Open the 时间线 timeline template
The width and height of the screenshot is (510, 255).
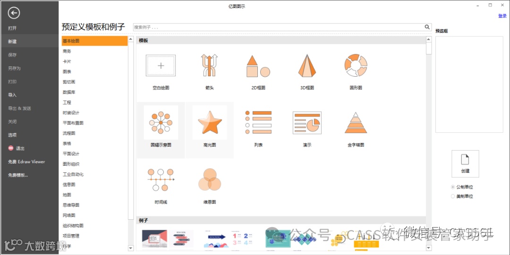coord(161,180)
